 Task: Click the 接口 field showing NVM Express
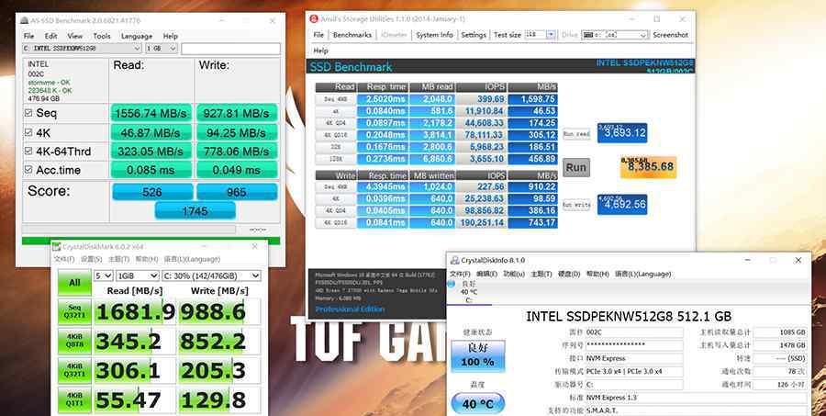633,358
